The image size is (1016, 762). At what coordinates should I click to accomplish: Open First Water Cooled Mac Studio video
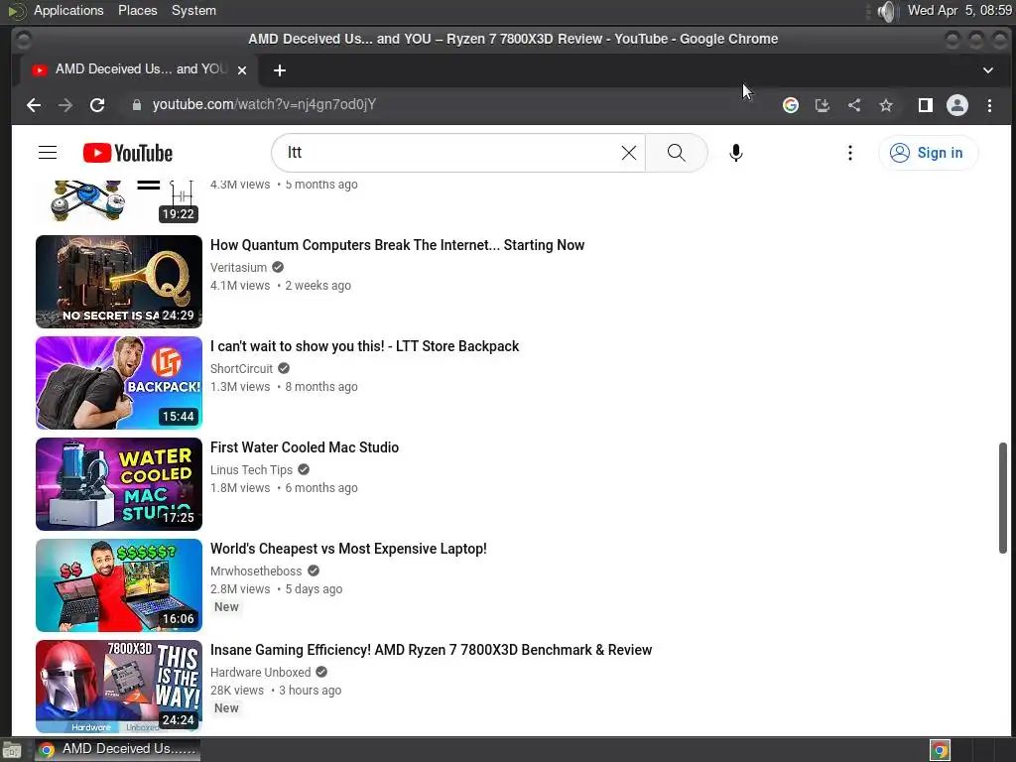point(305,447)
